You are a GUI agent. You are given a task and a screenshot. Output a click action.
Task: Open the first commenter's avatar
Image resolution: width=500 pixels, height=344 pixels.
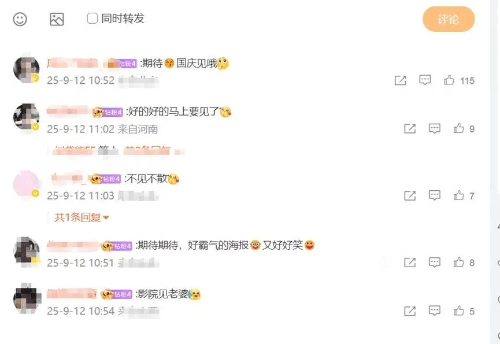(x=26, y=70)
